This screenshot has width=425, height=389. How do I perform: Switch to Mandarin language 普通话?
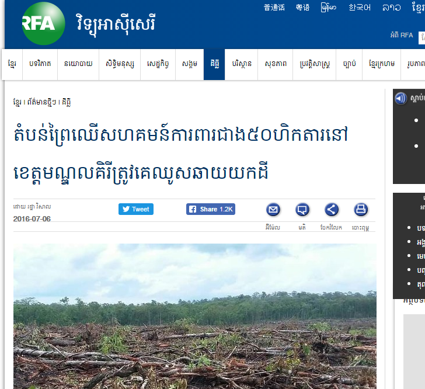274,8
